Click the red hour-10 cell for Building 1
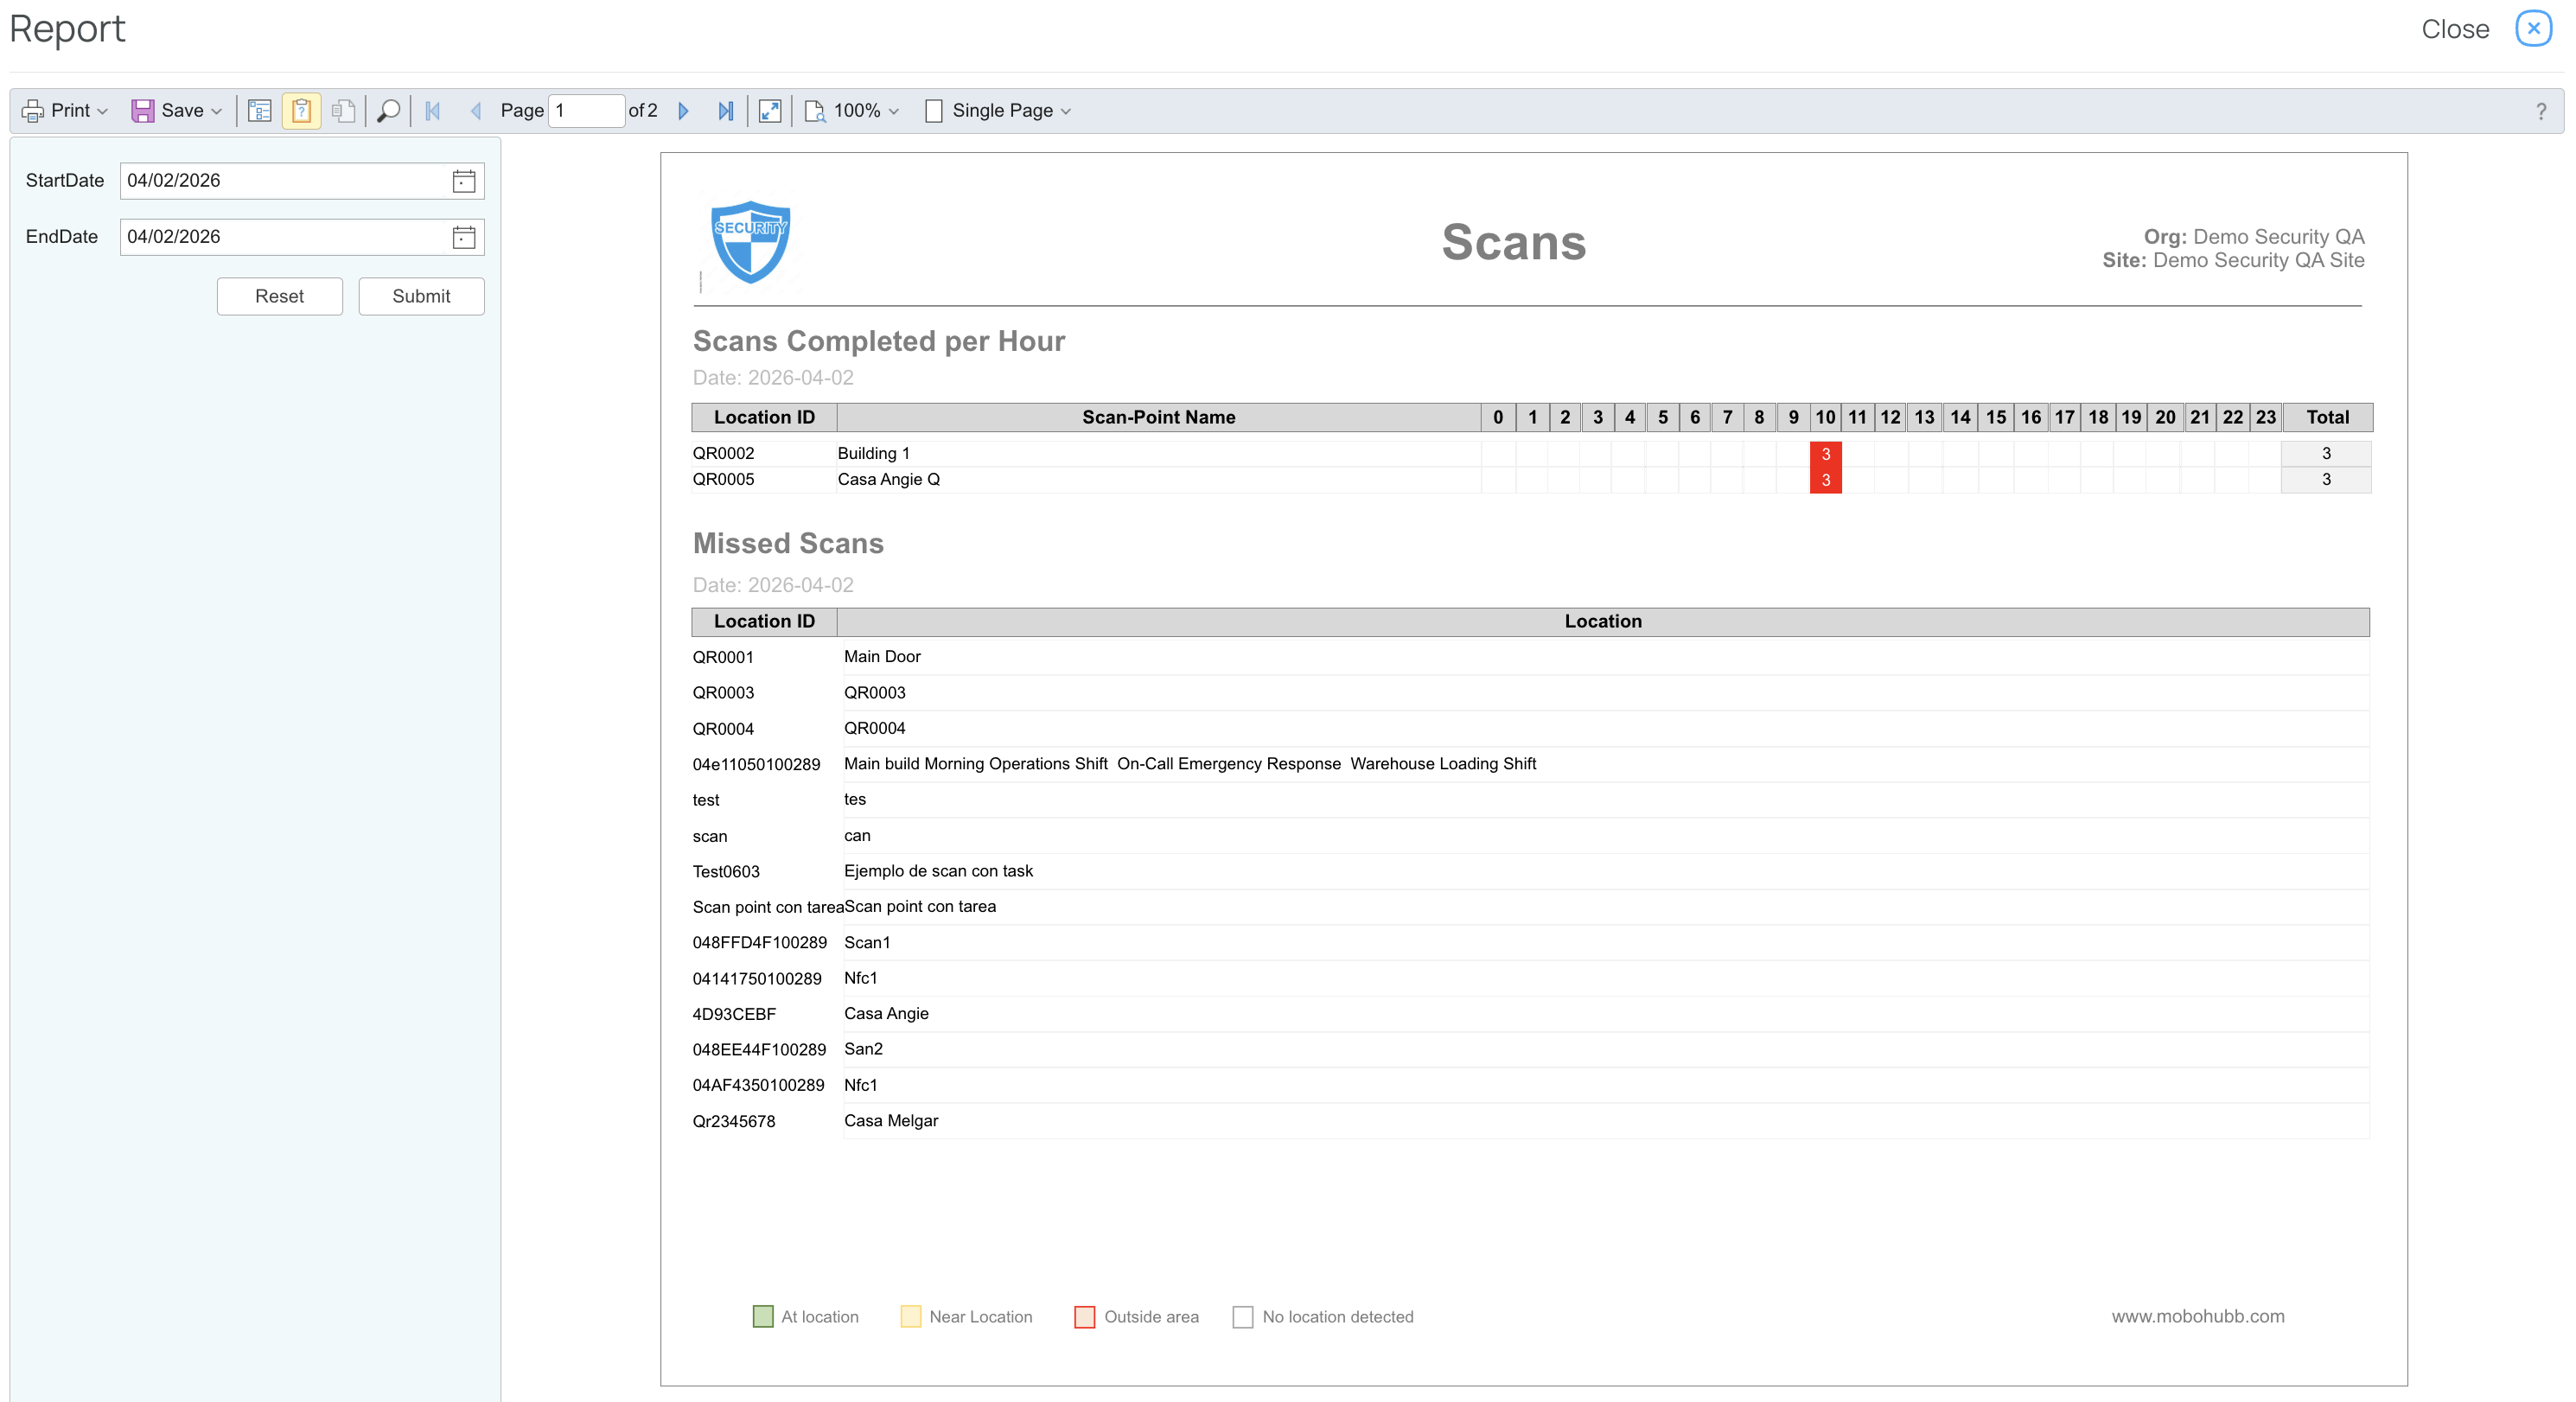 click(1825, 454)
